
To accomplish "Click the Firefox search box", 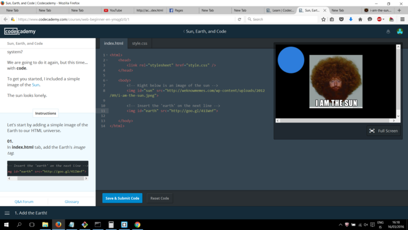I will click(282, 19).
